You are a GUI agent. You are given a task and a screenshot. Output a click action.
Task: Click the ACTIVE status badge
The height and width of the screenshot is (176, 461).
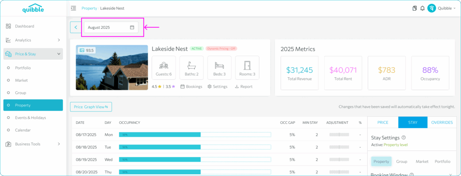pyautogui.click(x=196, y=48)
